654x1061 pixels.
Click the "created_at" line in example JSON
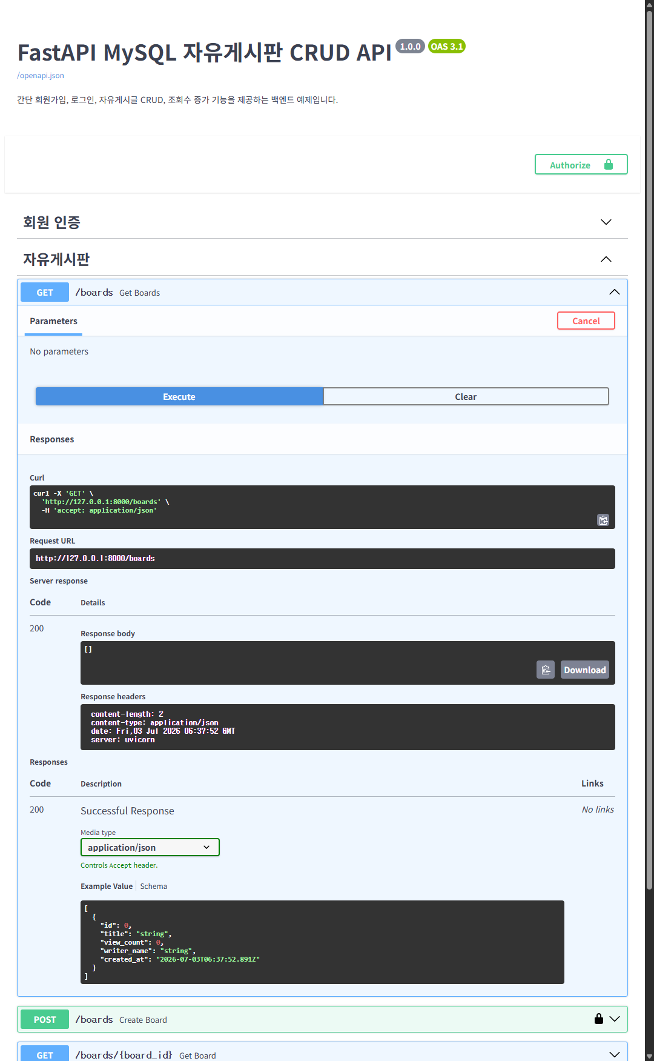[x=180, y=959]
